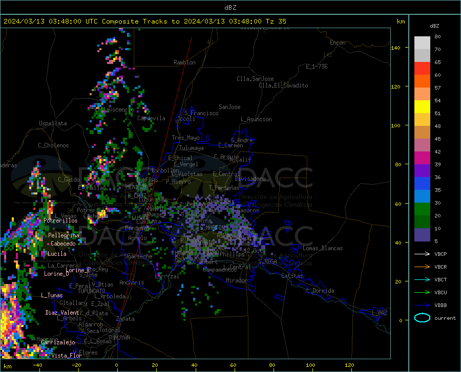Click the cyan VBCT arrow in legend

coord(422,279)
